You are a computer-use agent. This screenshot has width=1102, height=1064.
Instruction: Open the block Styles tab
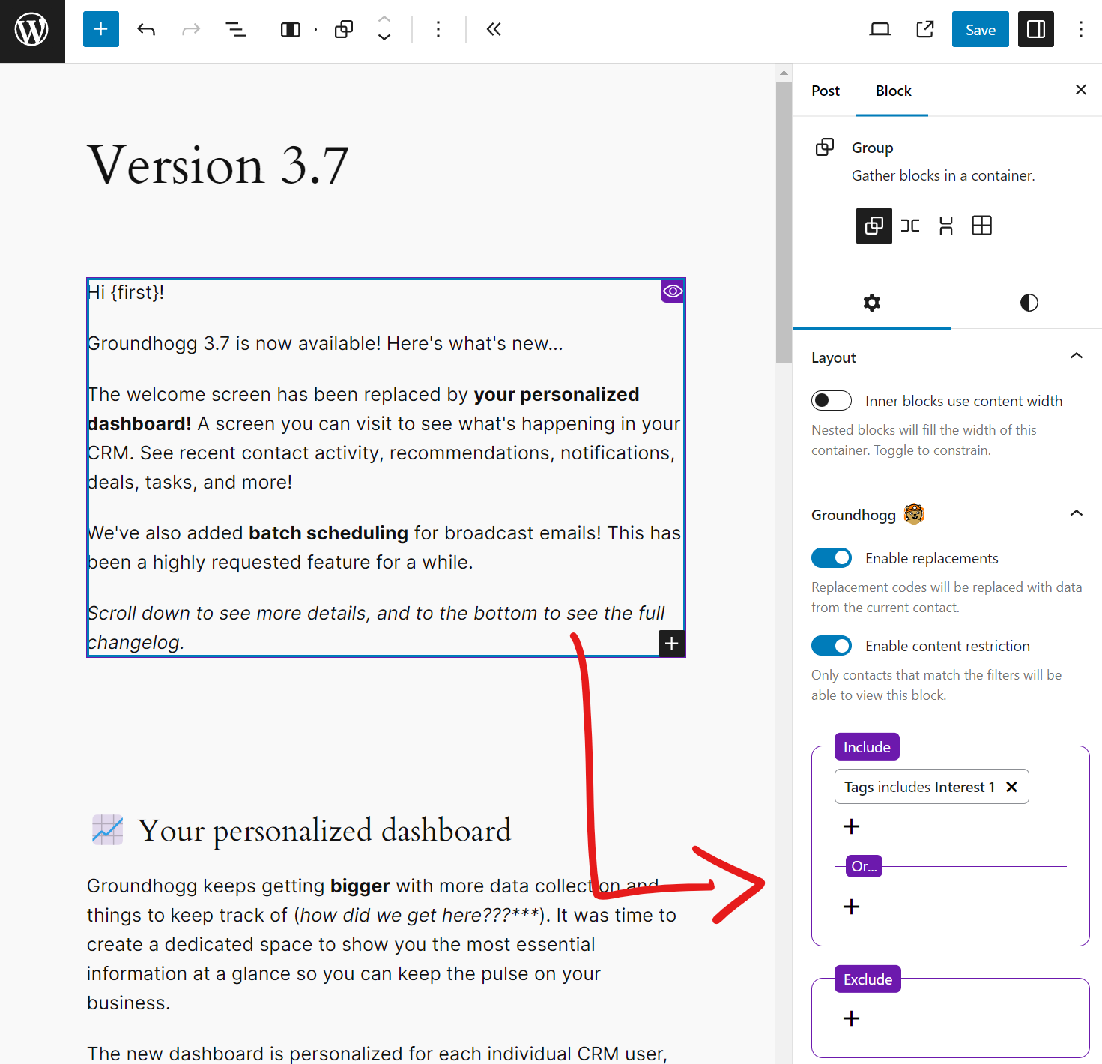pos(1029,303)
